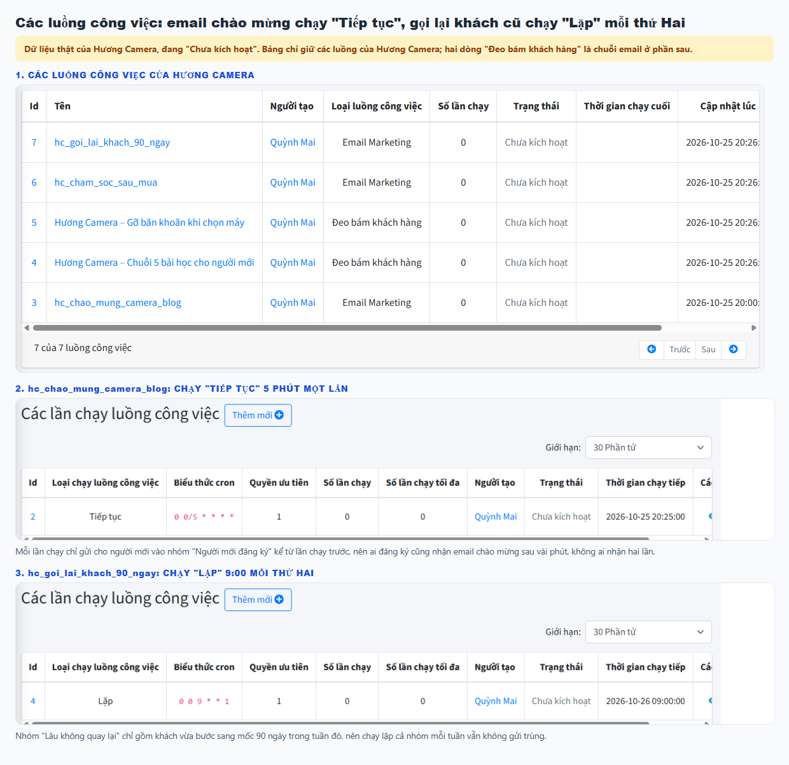789x765 pixels.
Task: Click 'Số lần chạy' header in workflows table
Action: point(463,106)
